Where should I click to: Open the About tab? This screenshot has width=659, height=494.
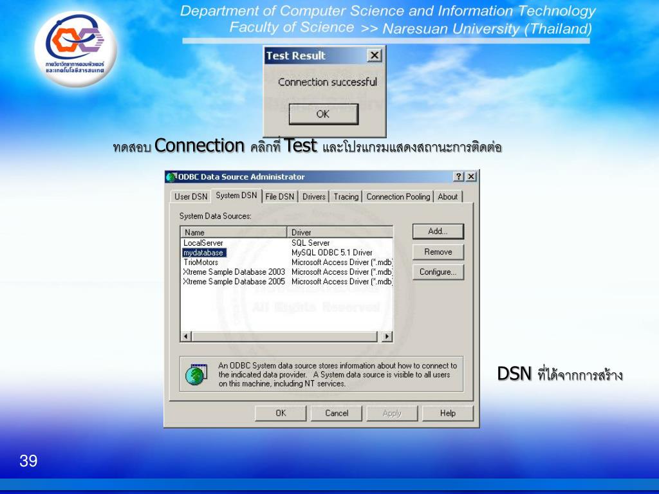click(448, 197)
